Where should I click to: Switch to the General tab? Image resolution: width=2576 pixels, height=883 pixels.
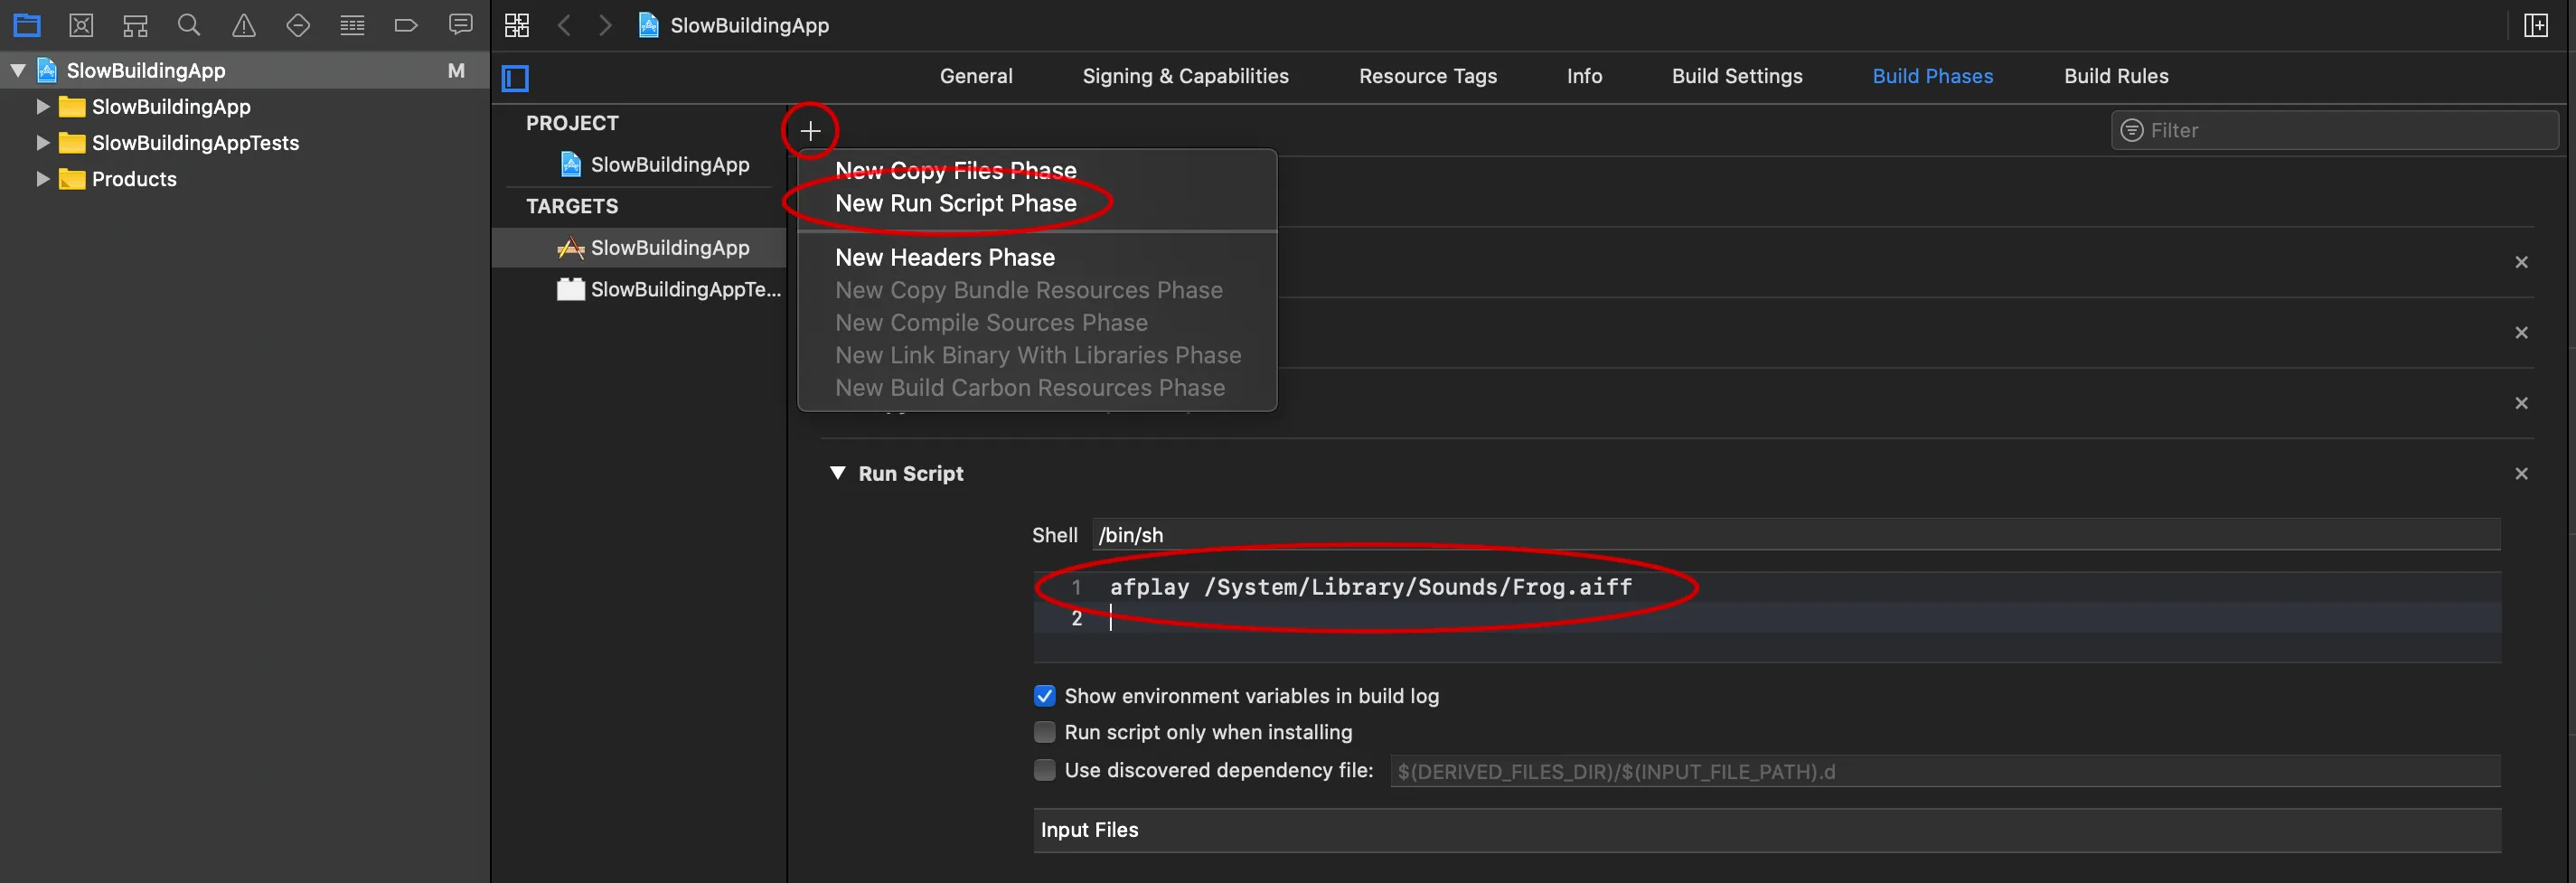point(976,76)
